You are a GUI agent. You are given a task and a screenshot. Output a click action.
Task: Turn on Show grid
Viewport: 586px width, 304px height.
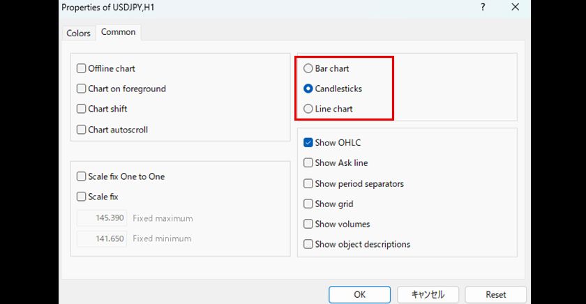click(x=308, y=204)
